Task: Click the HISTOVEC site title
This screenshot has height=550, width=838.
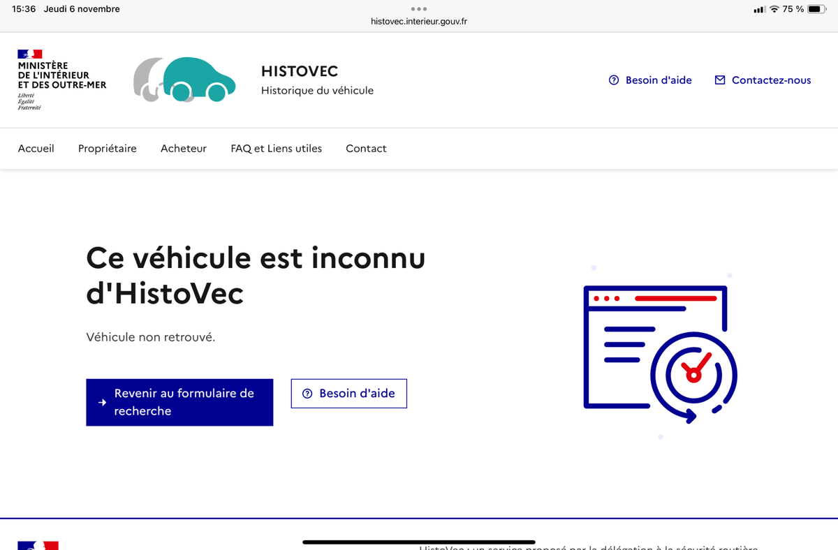Action: click(x=300, y=71)
